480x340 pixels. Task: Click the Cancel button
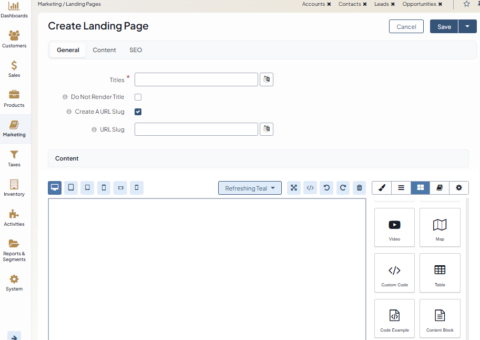point(406,27)
